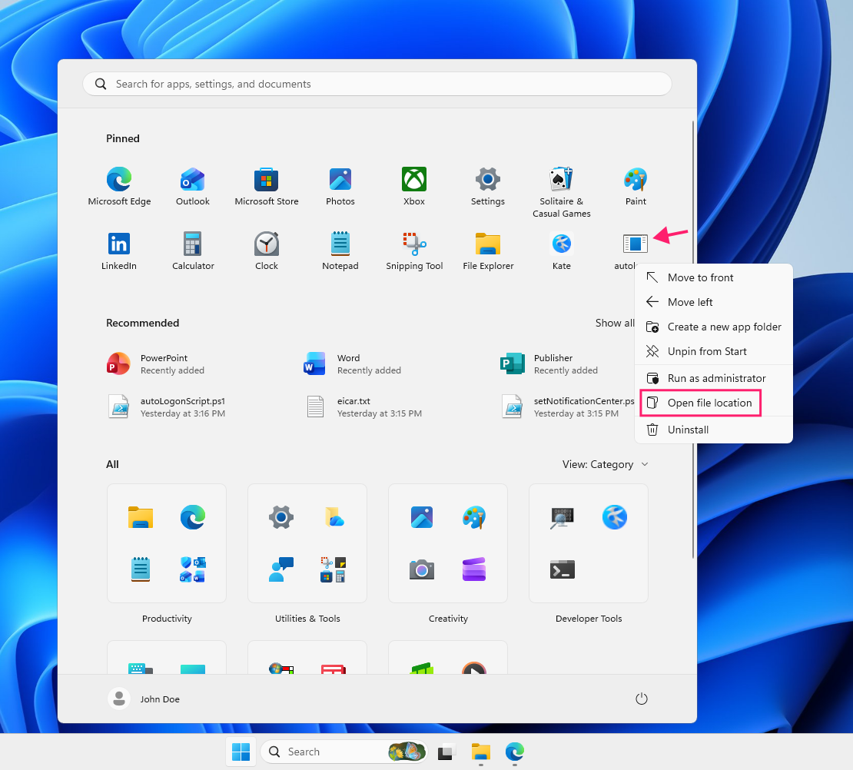Screen dimensions: 853x770
Task: Open Microsoft Edge from taskbar
Action: [x=515, y=752]
